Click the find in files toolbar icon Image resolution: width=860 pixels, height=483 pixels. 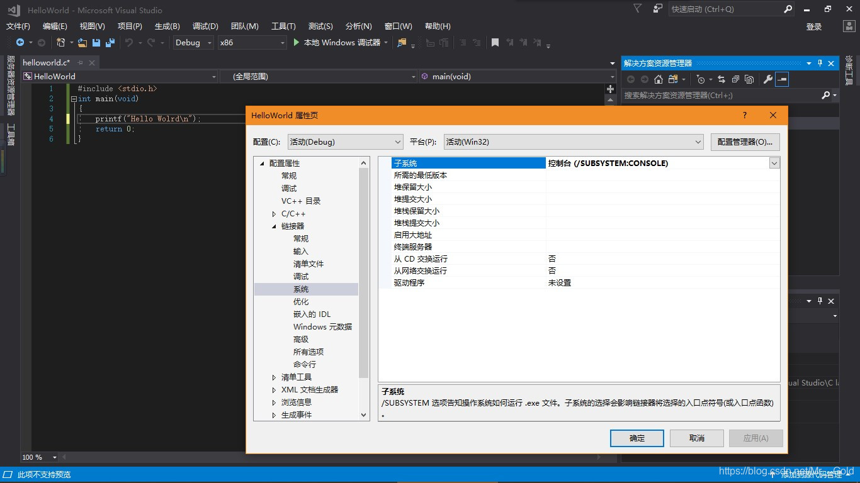coord(402,43)
